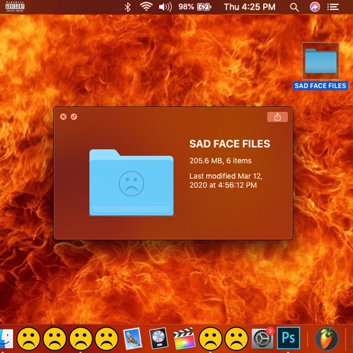The height and width of the screenshot is (353, 353).
Task: Click the Wi-Fi status icon
Action: [146, 7]
